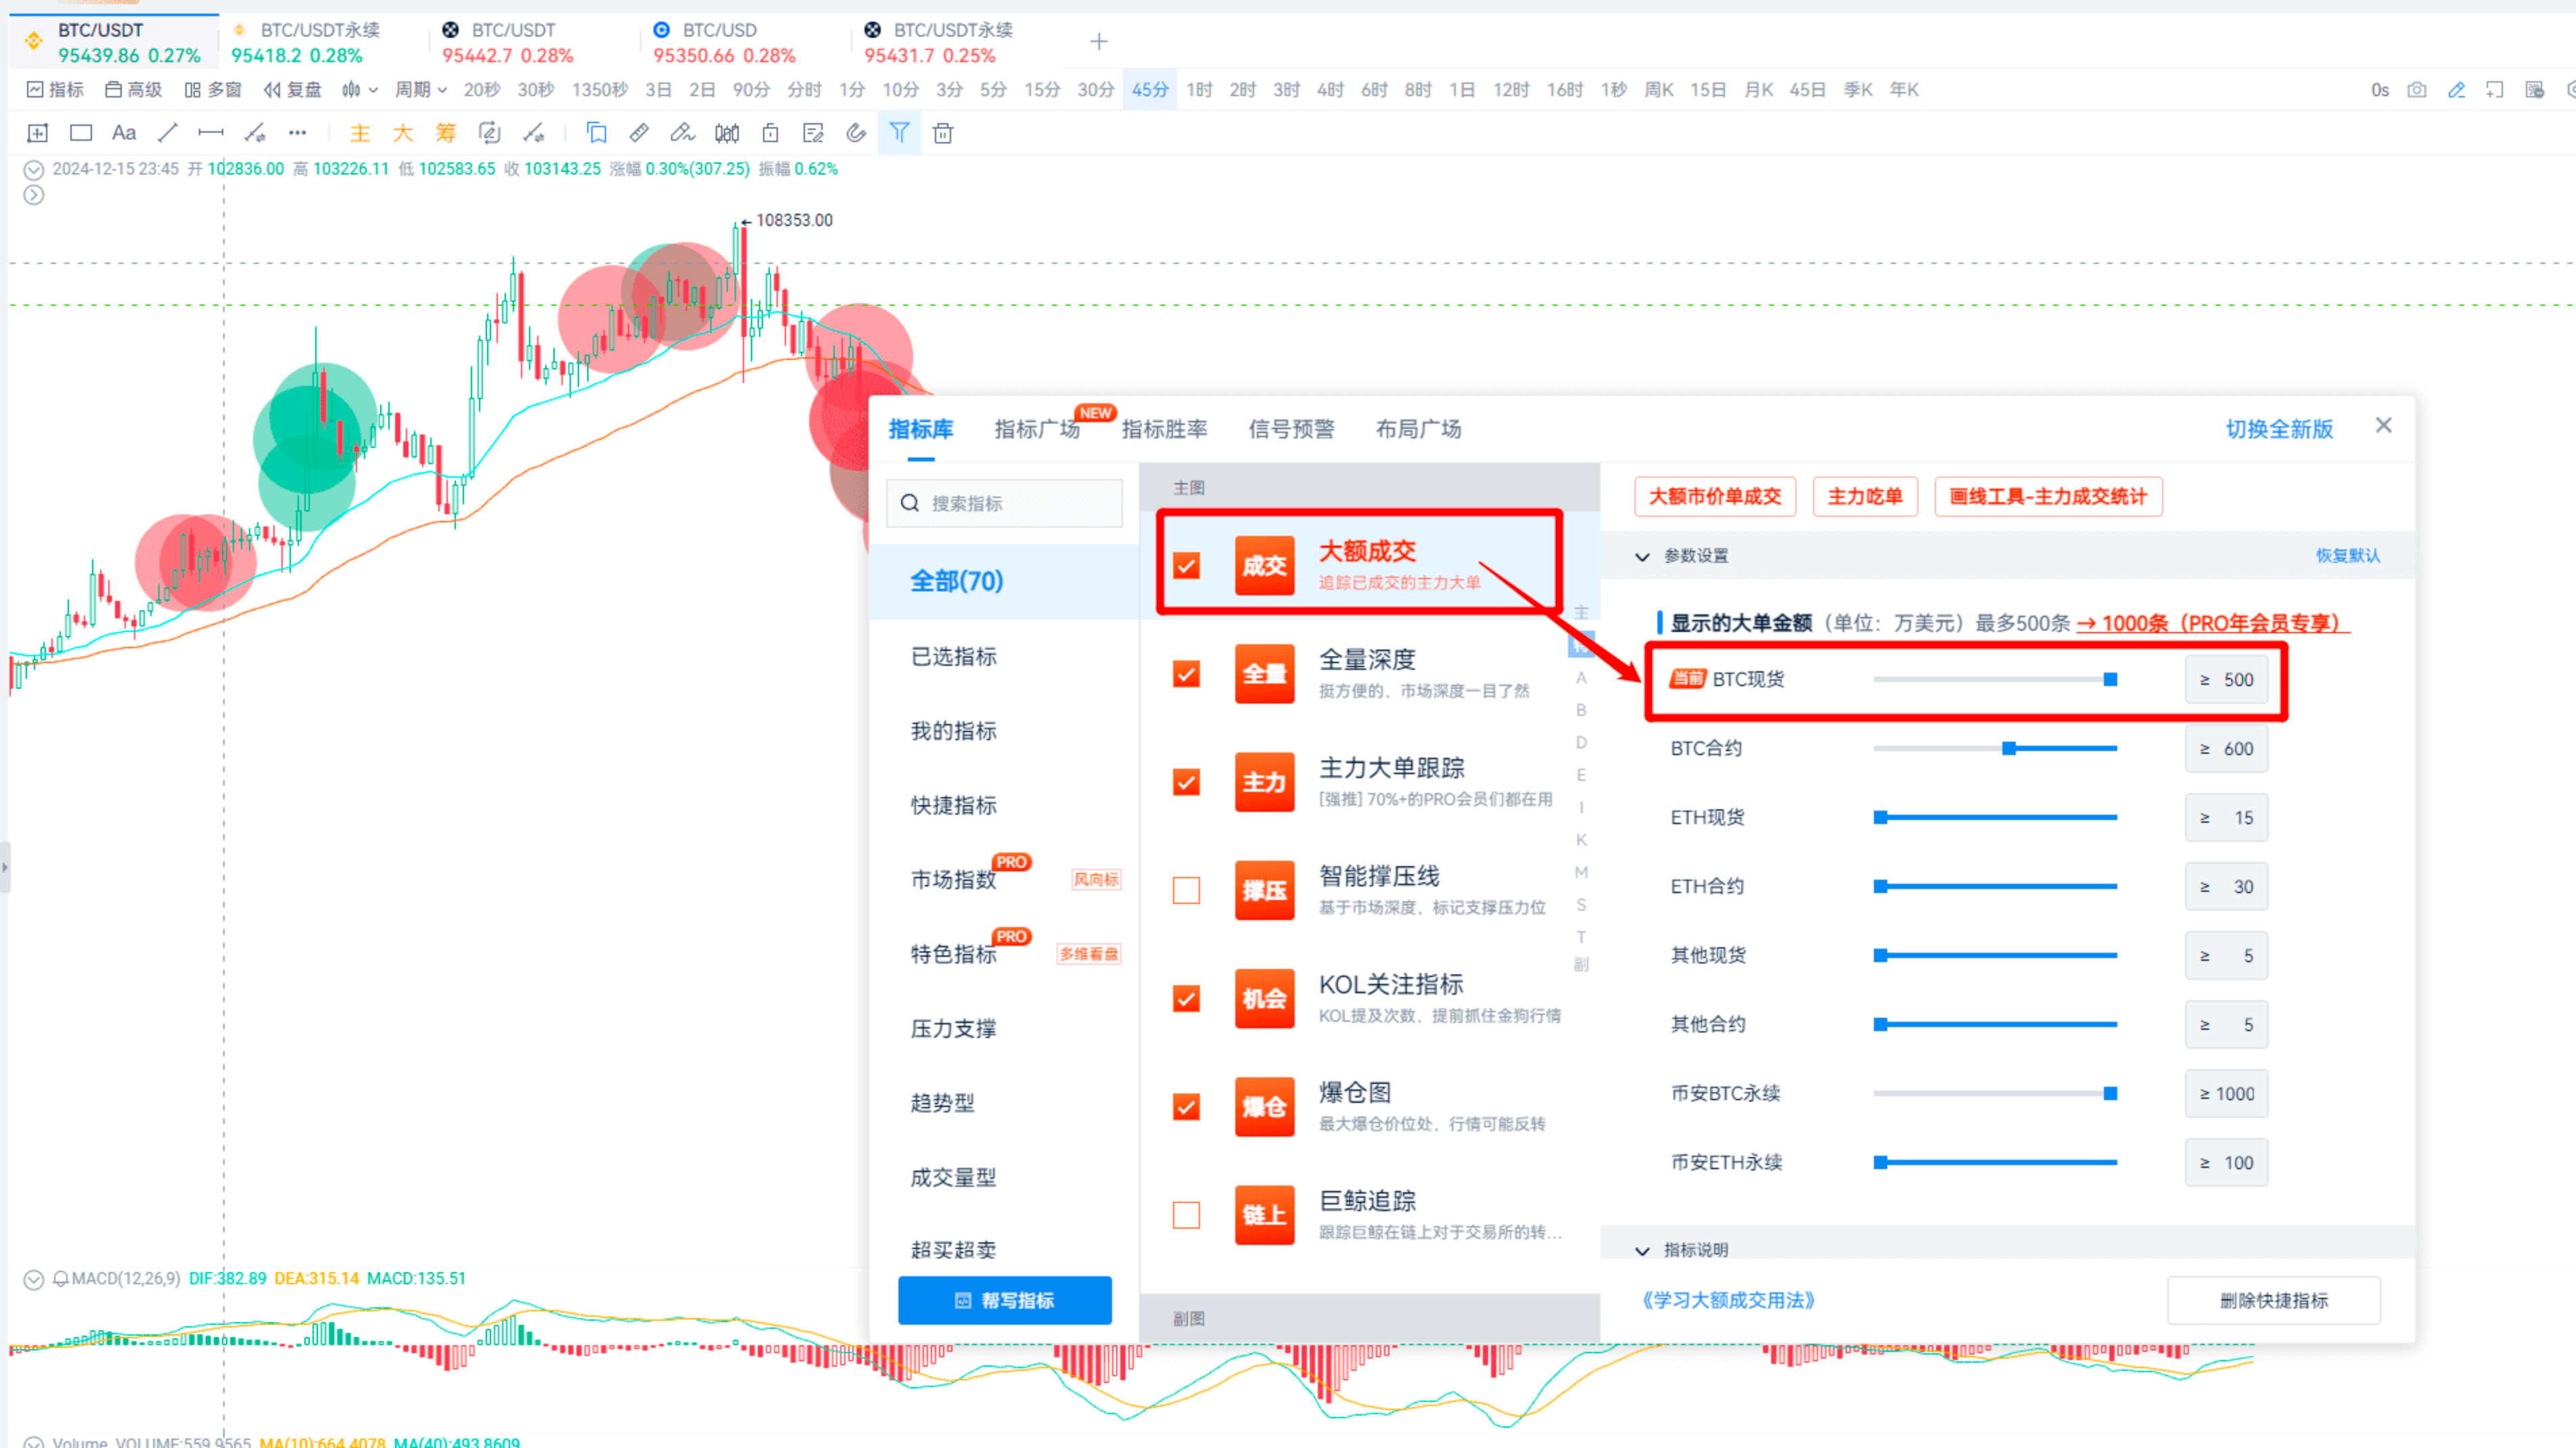
Task: Click the 主 main-force indicator shortcut
Action: pos(360,133)
